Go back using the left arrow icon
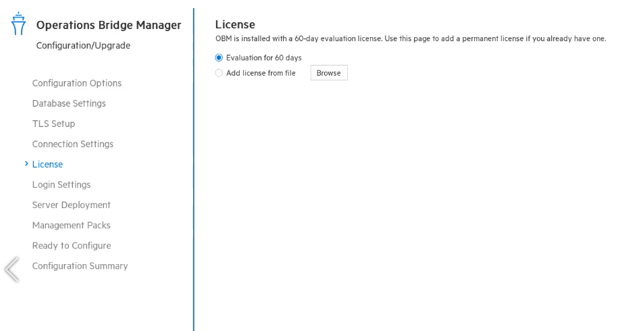The width and height of the screenshot is (620, 331). point(12,270)
